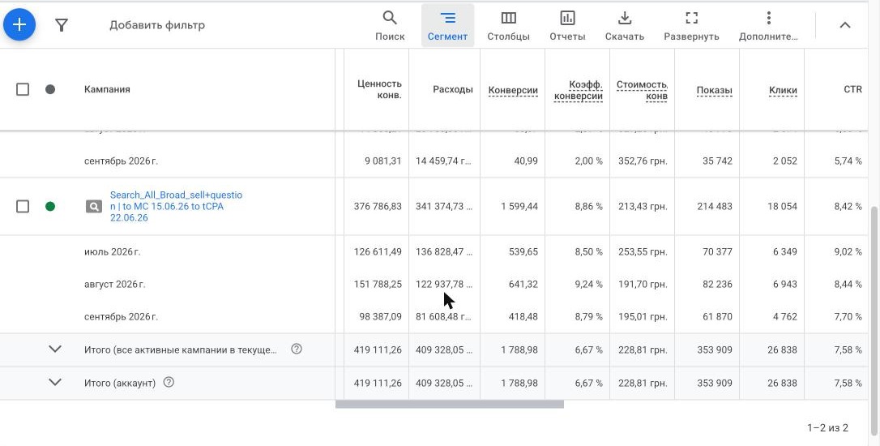Open help icon next to Итого (все активные кампании)
Image resolution: width=880 pixels, height=446 pixels.
(x=297, y=349)
